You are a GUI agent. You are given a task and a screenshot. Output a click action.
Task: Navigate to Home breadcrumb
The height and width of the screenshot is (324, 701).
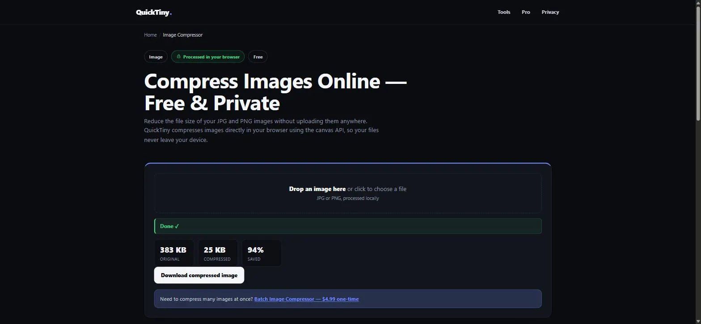tap(150, 35)
